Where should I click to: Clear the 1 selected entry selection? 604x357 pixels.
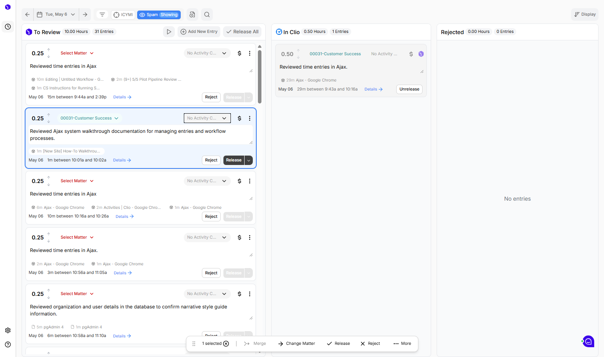[226, 344]
